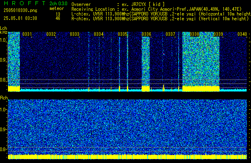Click the kHz axis unit label

[x=4, y=32]
